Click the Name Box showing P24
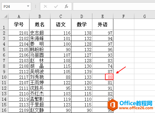 coord(16,6)
